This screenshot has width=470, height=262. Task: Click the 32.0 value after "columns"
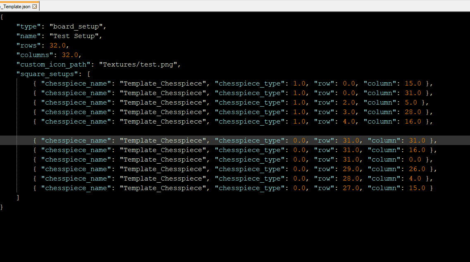click(x=70, y=55)
